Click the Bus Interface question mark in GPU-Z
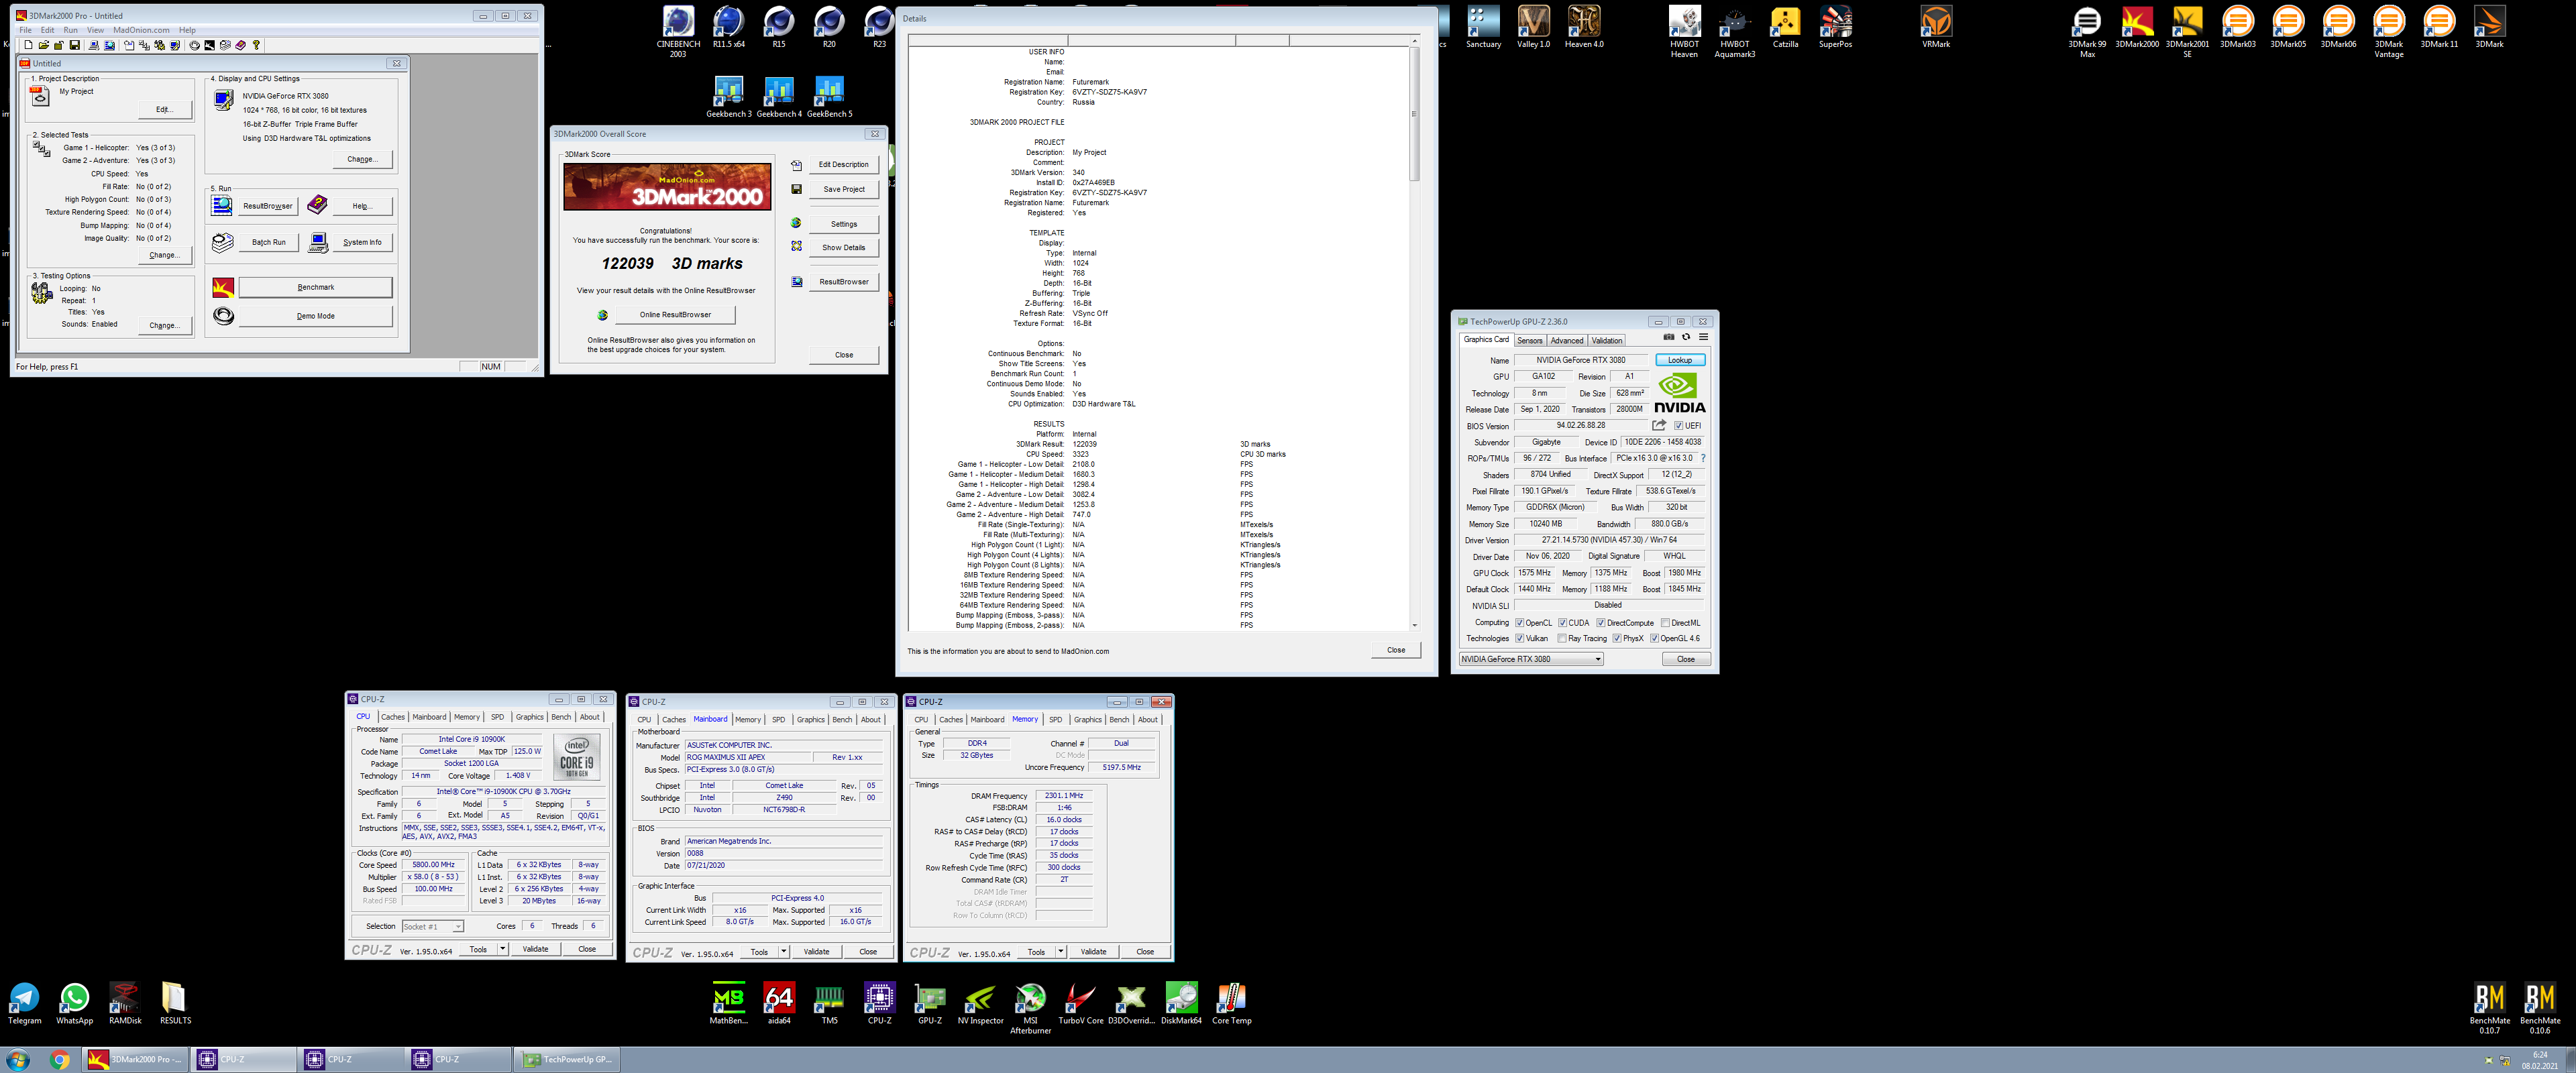Image resolution: width=2576 pixels, height=1073 pixels. tap(1703, 458)
